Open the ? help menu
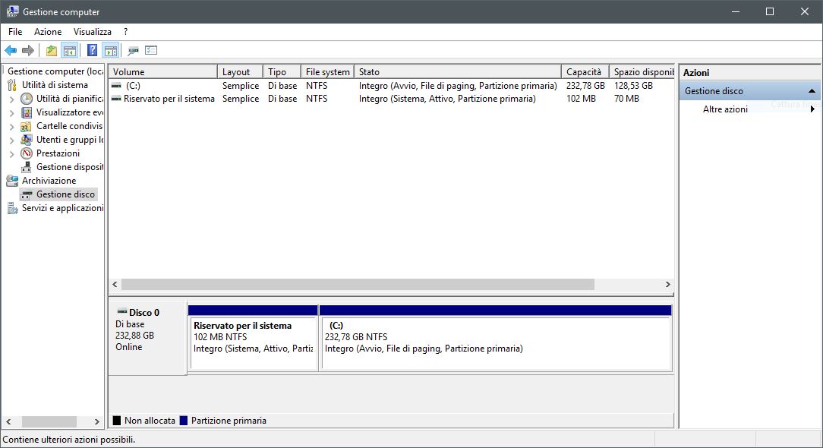This screenshot has width=823, height=448. pyautogui.click(x=125, y=32)
